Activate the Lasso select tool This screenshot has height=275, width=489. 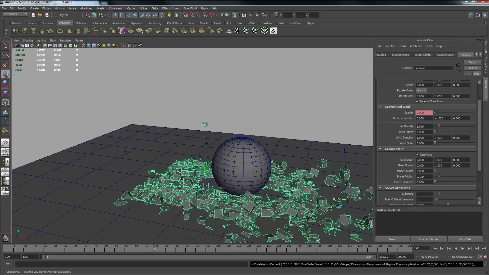[x=5, y=55]
